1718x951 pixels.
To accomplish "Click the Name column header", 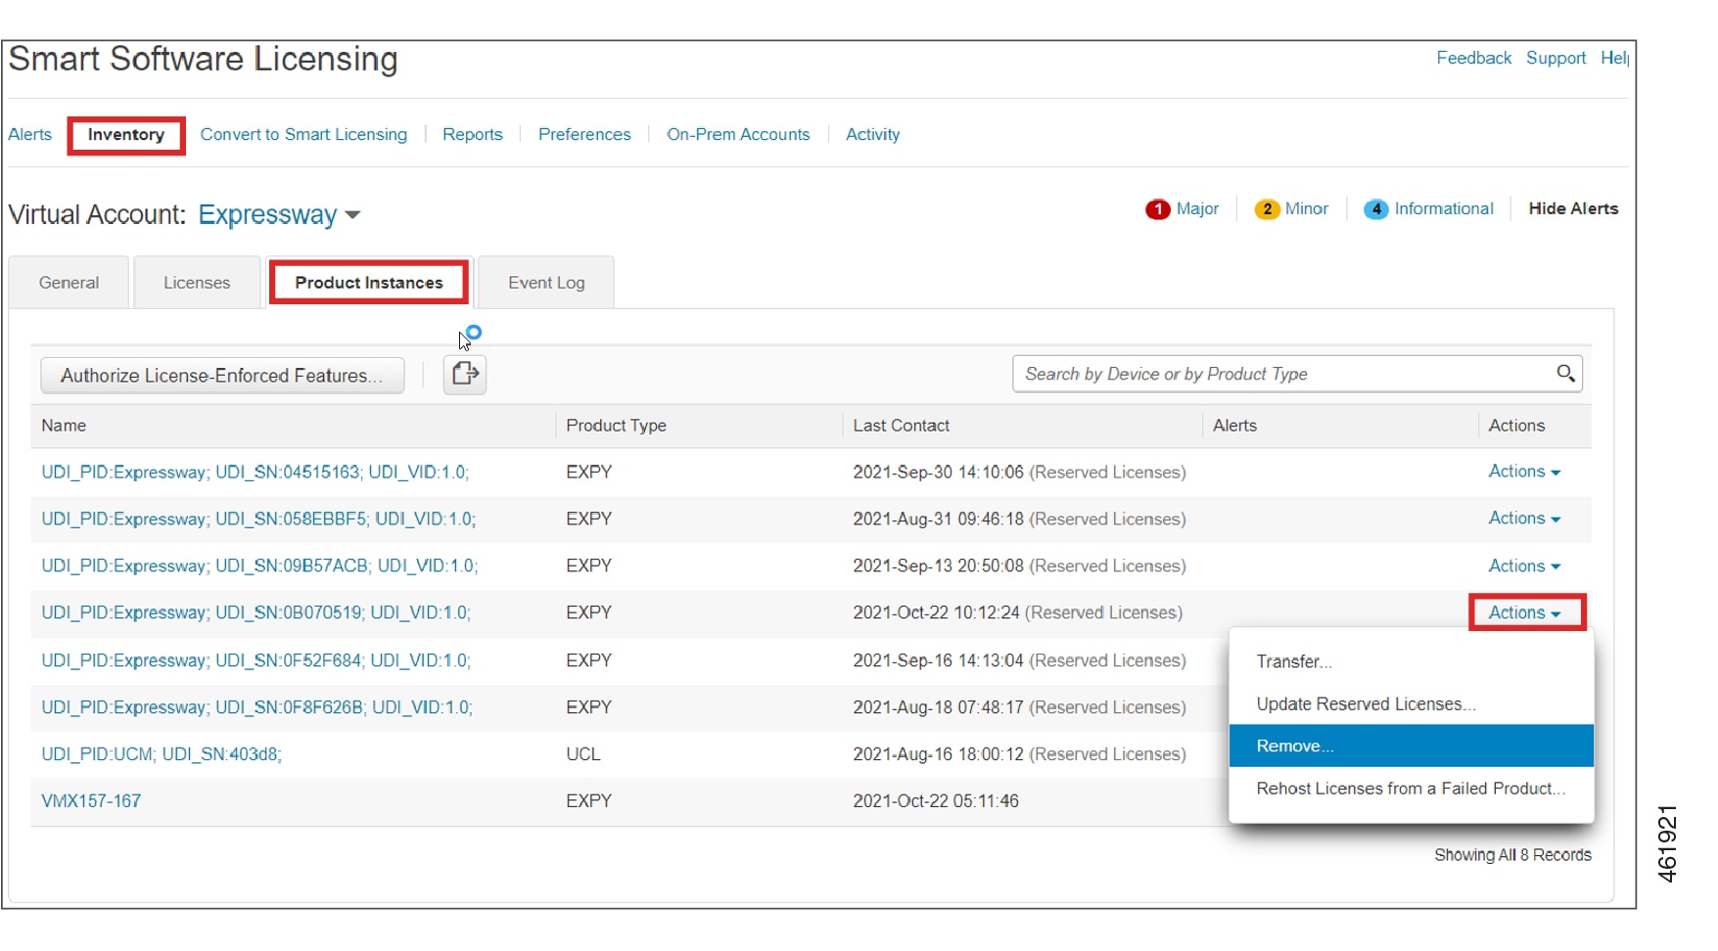I will [x=64, y=427].
